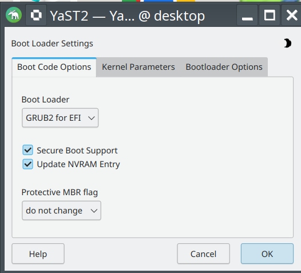Screen dimensions: 301x273
Task: Minimize the YaST2 window
Action: click(247, 15)
